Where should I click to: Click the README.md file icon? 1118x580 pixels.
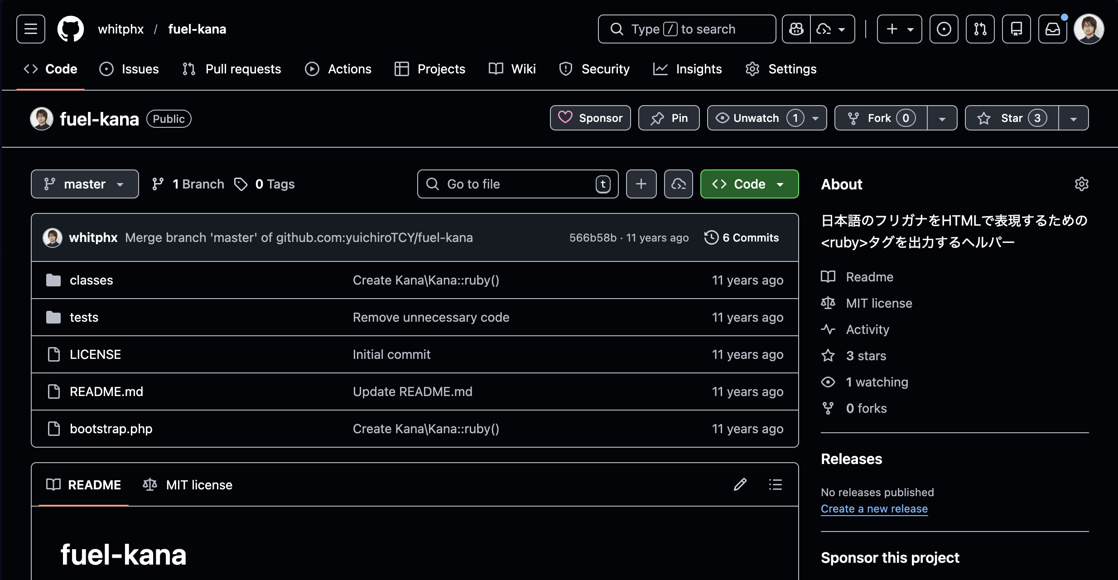point(54,391)
